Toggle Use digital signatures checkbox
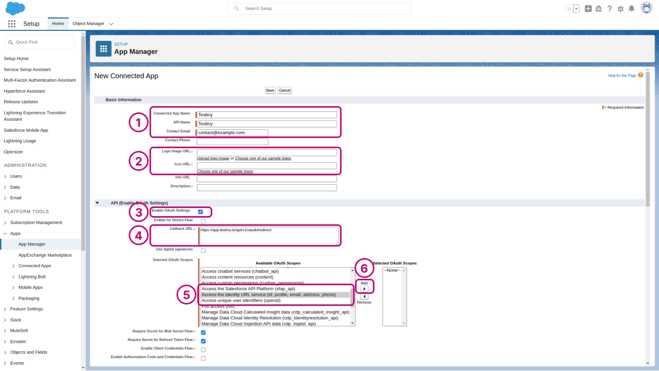Viewport: 659px width, 371px height. click(x=203, y=251)
